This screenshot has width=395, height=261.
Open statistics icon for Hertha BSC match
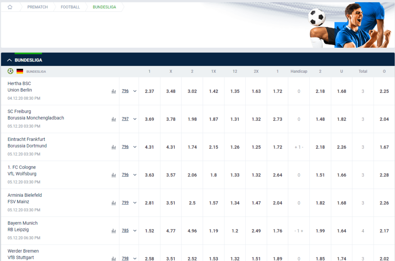[114, 91]
